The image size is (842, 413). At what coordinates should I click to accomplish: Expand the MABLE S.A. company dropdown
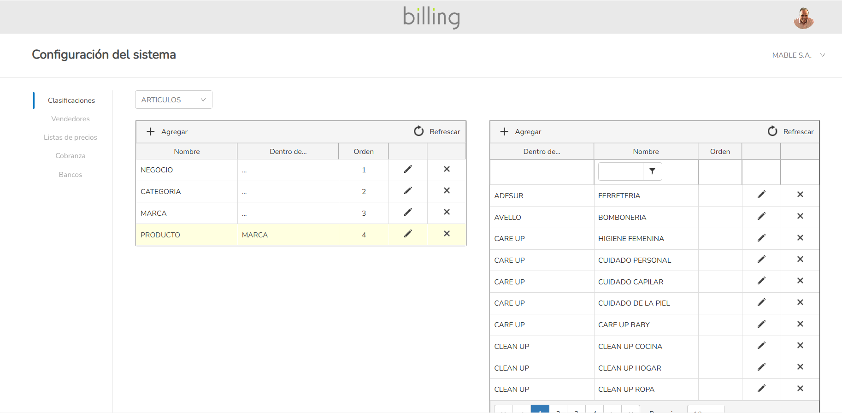798,55
